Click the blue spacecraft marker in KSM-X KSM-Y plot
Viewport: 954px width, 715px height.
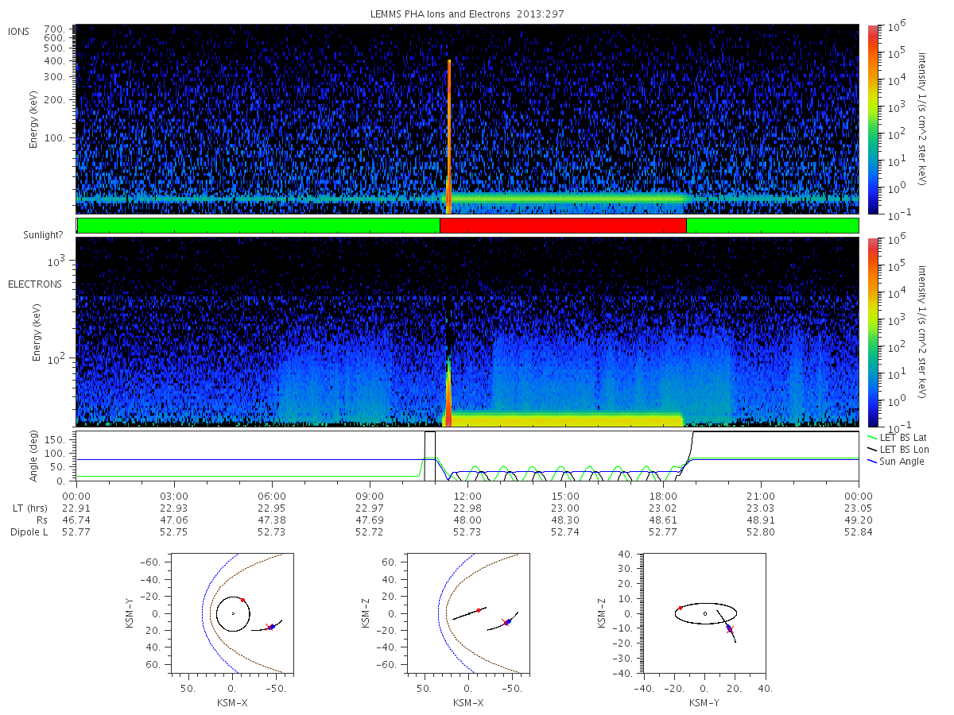coord(272,627)
